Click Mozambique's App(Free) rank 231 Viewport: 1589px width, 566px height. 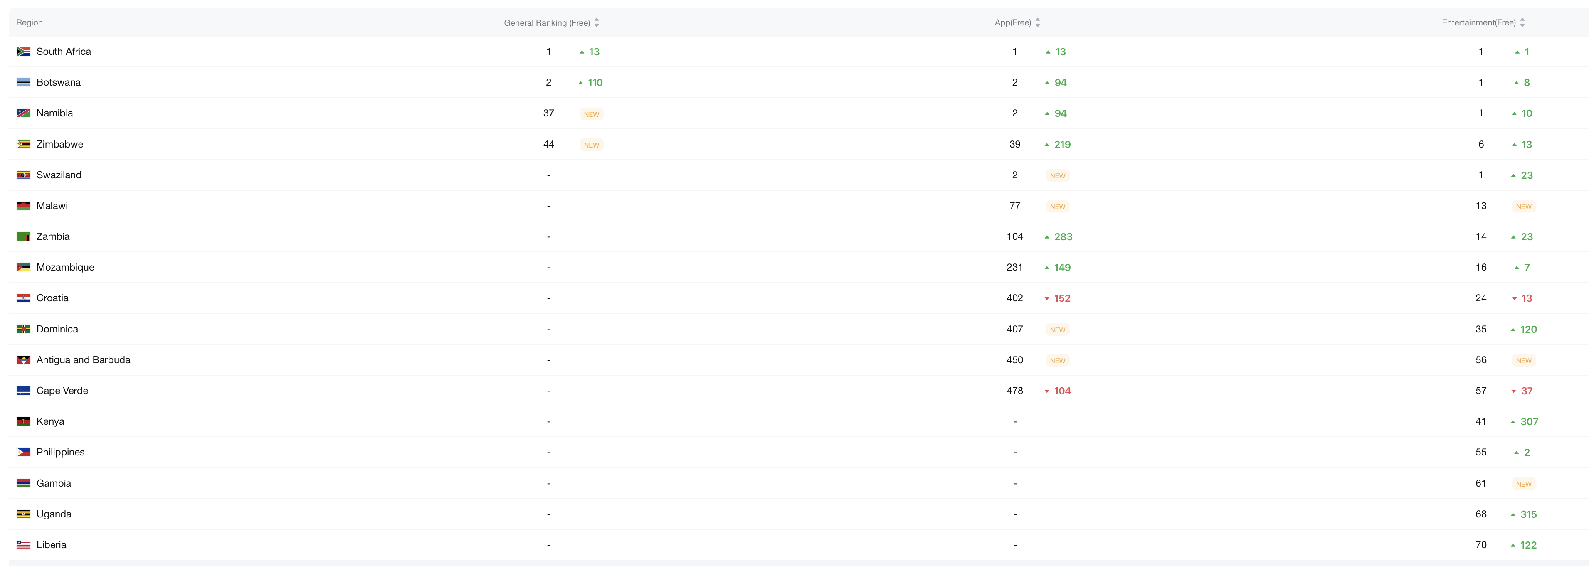1014,268
